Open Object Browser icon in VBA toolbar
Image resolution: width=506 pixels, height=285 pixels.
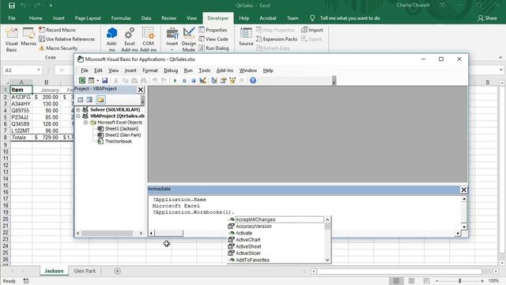tap(232, 81)
